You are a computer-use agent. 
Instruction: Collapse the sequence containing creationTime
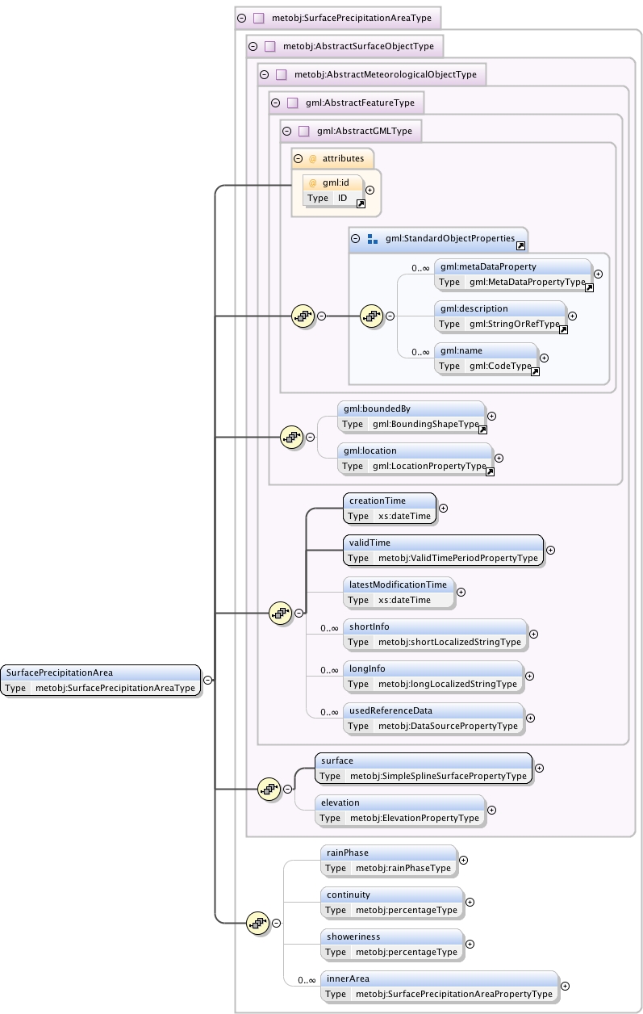(x=299, y=613)
